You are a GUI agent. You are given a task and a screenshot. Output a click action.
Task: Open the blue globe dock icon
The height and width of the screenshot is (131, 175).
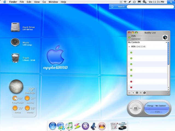(x=52, y=126)
